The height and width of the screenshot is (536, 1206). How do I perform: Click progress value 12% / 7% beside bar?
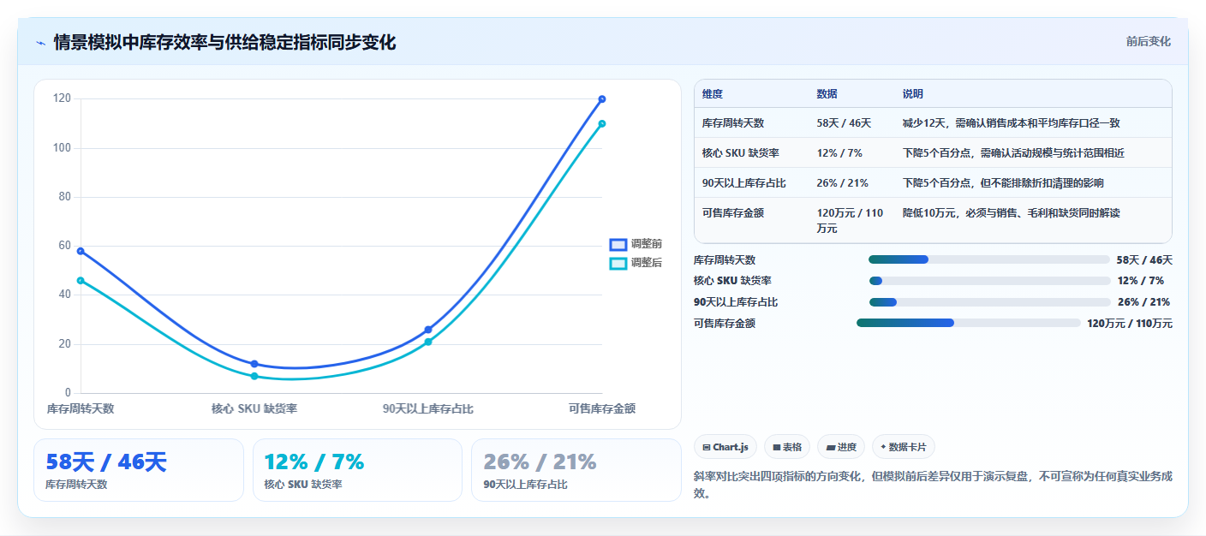(1141, 281)
